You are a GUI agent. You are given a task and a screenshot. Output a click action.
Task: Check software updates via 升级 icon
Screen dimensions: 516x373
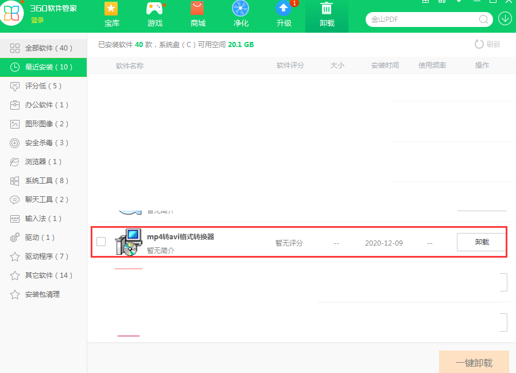tap(284, 15)
